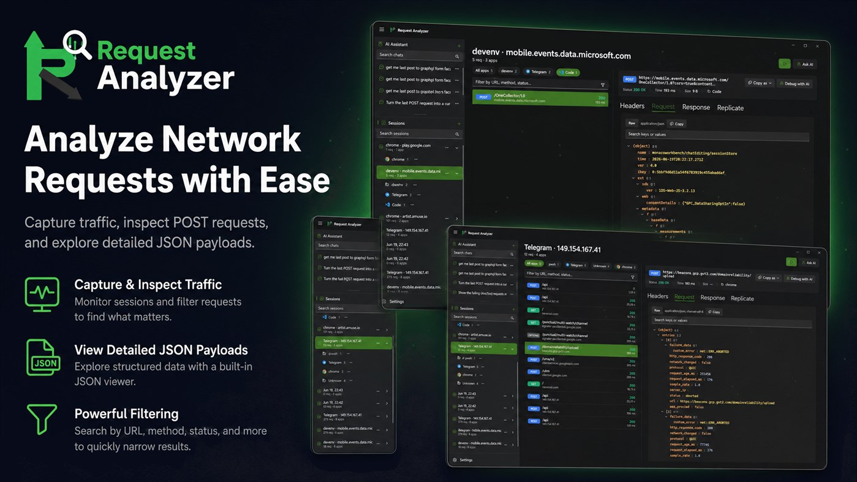
Task: Add new AI Assistant chat in top window
Action: point(459,45)
